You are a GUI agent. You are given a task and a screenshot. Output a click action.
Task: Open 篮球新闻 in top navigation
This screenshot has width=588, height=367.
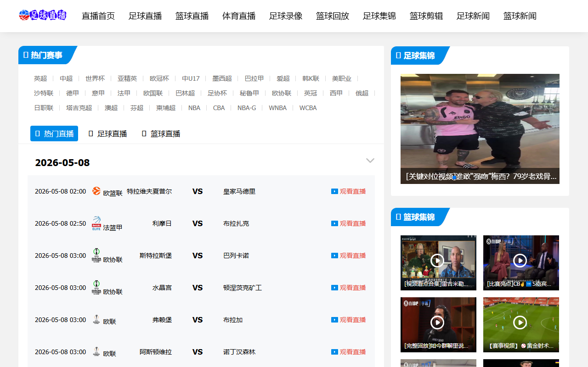pos(520,16)
